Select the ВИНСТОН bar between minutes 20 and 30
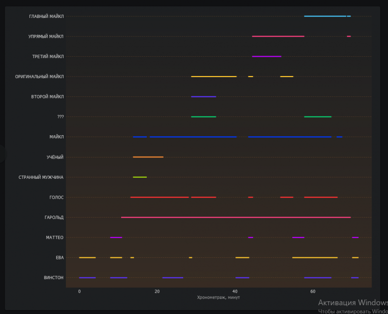Image resolution: width=388 pixels, height=314 pixels. pos(173,278)
